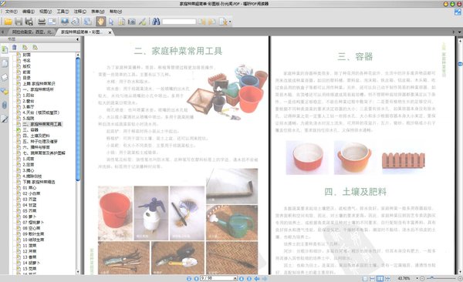Go to the next page

242,279
